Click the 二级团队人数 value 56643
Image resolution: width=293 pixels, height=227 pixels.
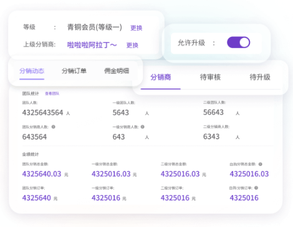(x=213, y=112)
